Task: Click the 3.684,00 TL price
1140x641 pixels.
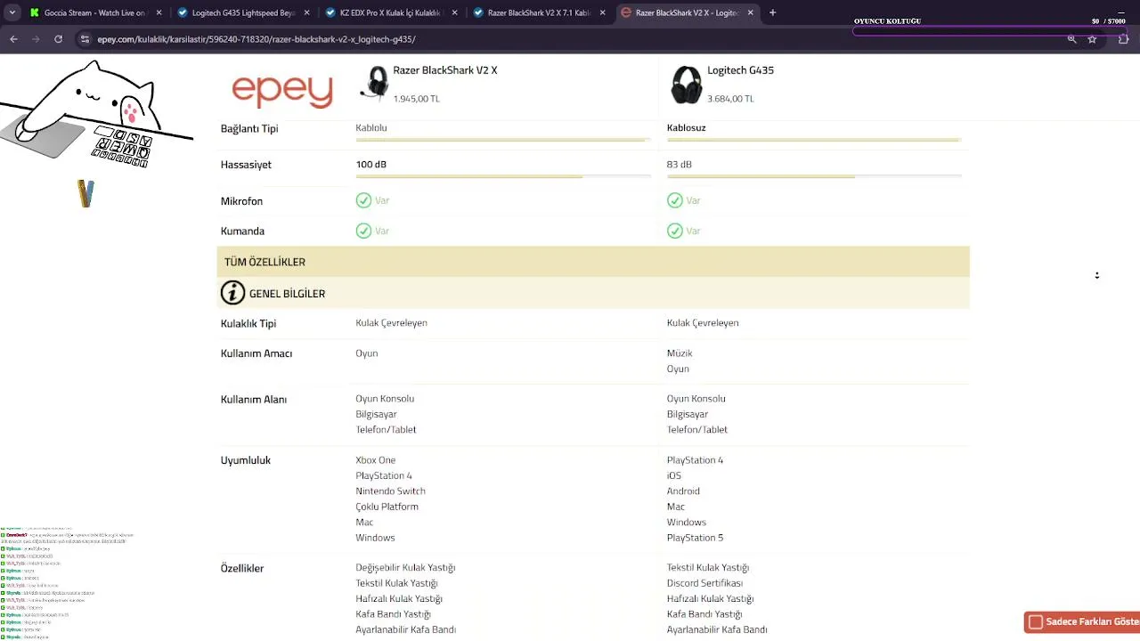Action: click(730, 99)
